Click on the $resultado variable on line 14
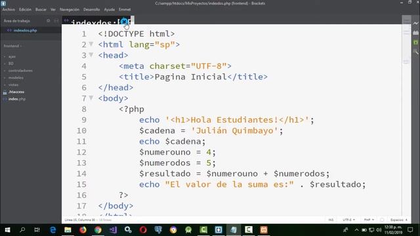 165,174
